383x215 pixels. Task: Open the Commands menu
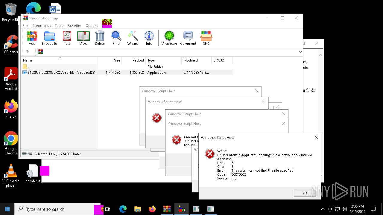tap(42, 26)
